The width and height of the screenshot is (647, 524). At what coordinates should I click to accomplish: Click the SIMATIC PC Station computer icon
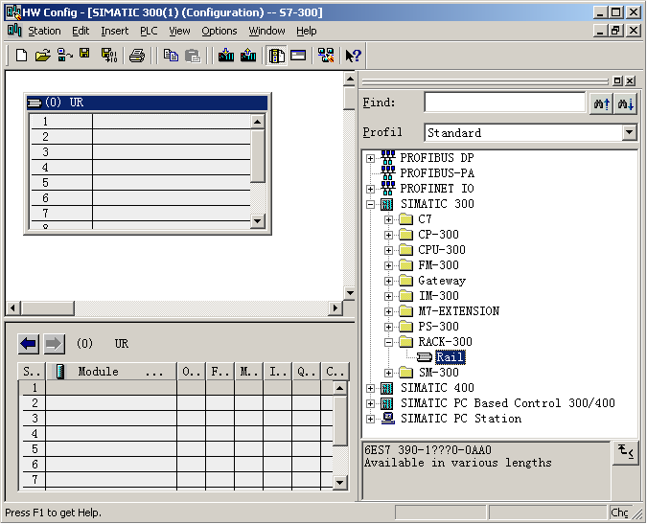[x=387, y=418]
